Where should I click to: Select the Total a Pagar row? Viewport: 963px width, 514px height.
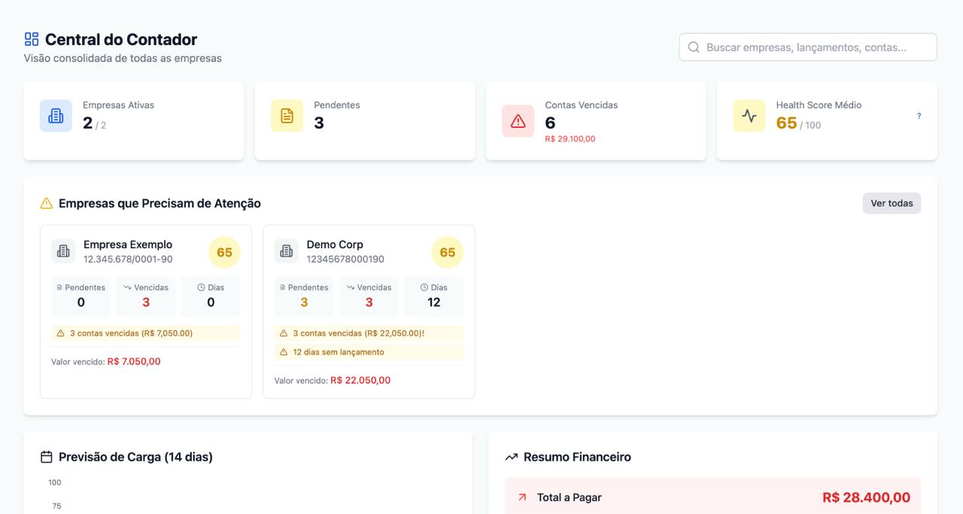point(712,497)
